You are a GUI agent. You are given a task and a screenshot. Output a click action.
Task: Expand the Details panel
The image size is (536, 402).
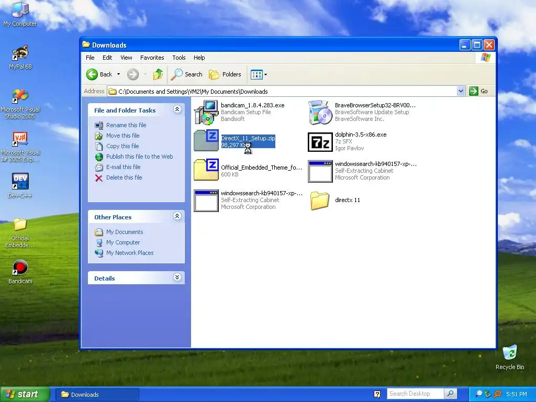coord(177,277)
